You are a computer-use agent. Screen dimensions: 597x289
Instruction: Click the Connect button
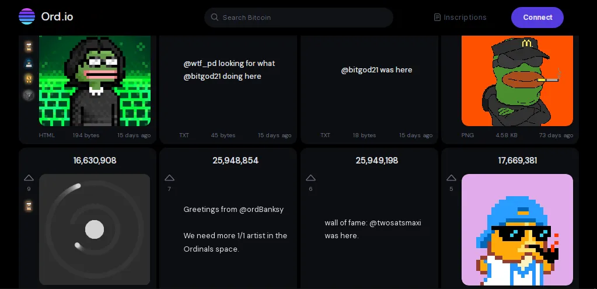pos(537,17)
